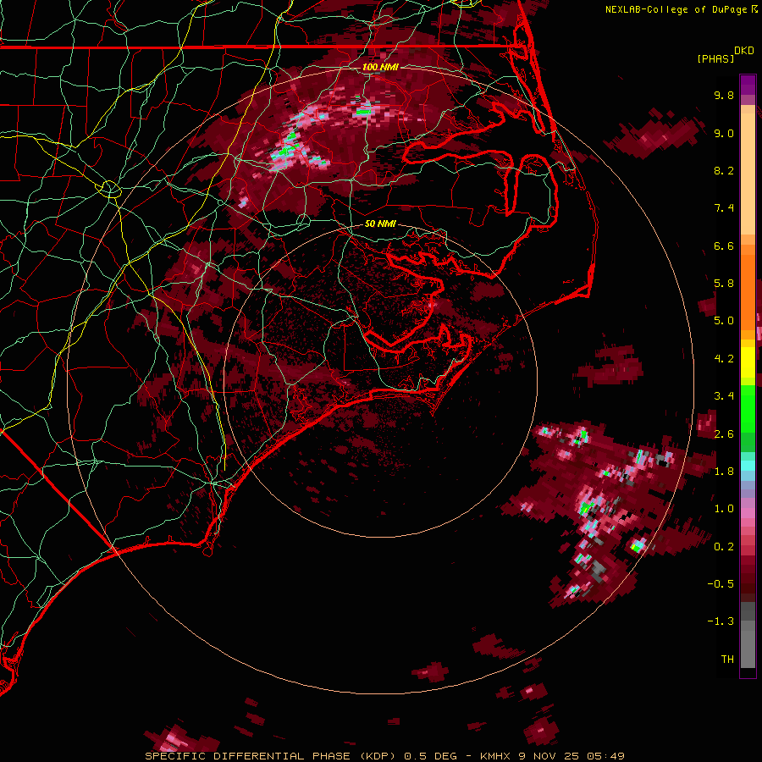Pick the orange segment of the color bar
This screenshot has width=762, height=762.
748,287
